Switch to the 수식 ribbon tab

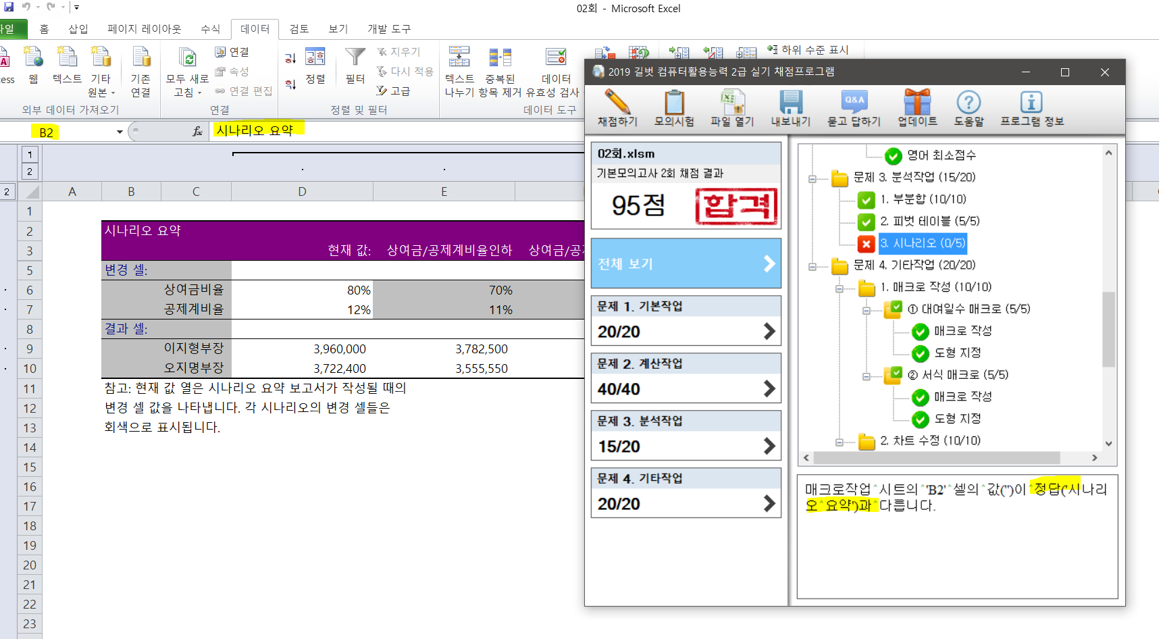point(210,29)
